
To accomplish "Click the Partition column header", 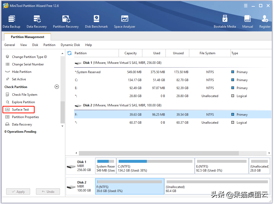I will pos(96,53).
